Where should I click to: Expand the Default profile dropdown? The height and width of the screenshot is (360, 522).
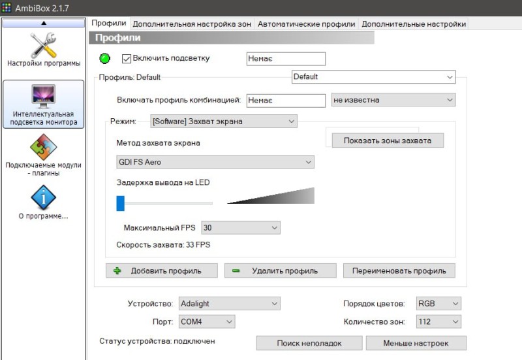click(373, 77)
